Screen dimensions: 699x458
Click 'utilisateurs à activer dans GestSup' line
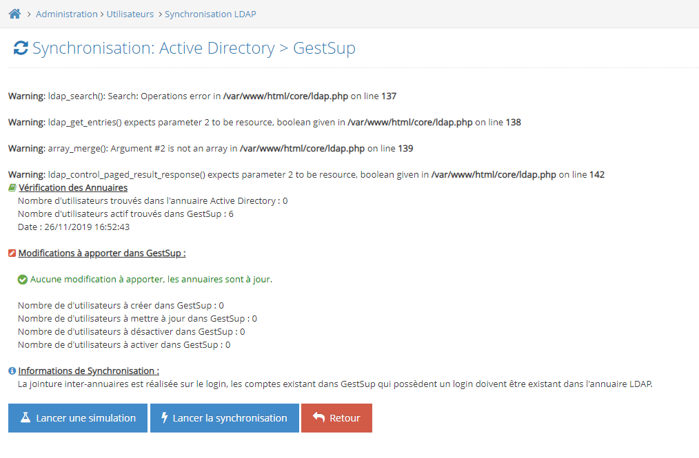124,345
